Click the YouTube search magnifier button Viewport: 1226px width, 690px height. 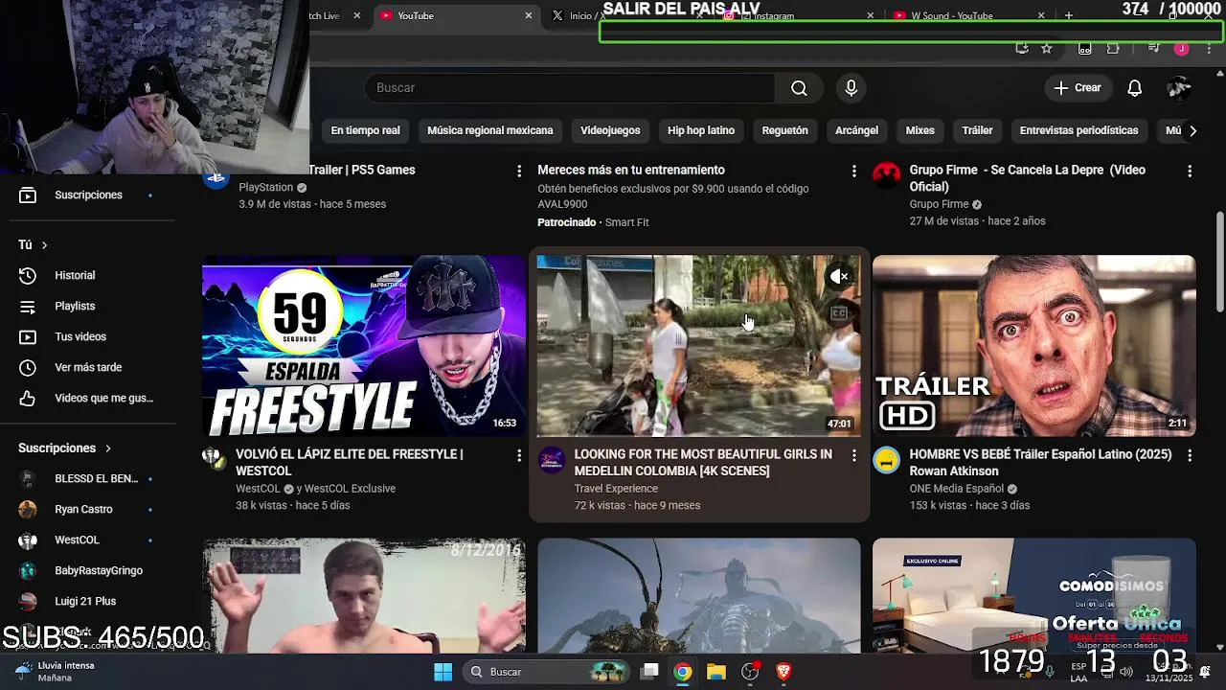(x=799, y=88)
